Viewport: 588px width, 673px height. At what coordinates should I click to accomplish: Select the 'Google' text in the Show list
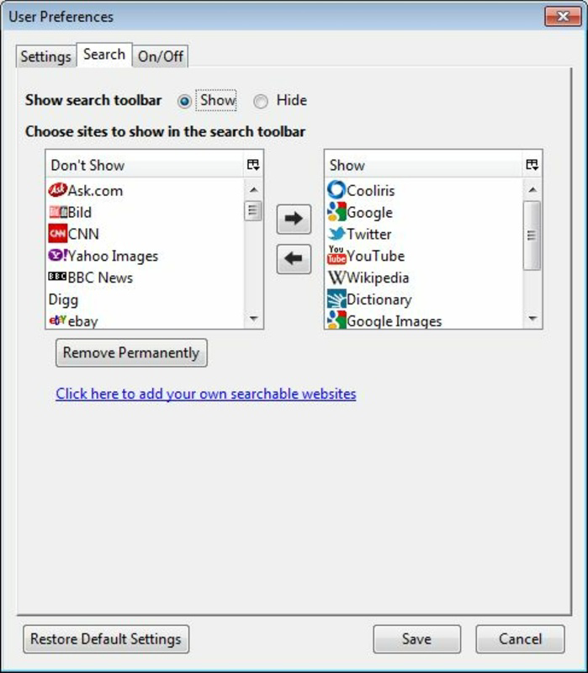tap(369, 213)
